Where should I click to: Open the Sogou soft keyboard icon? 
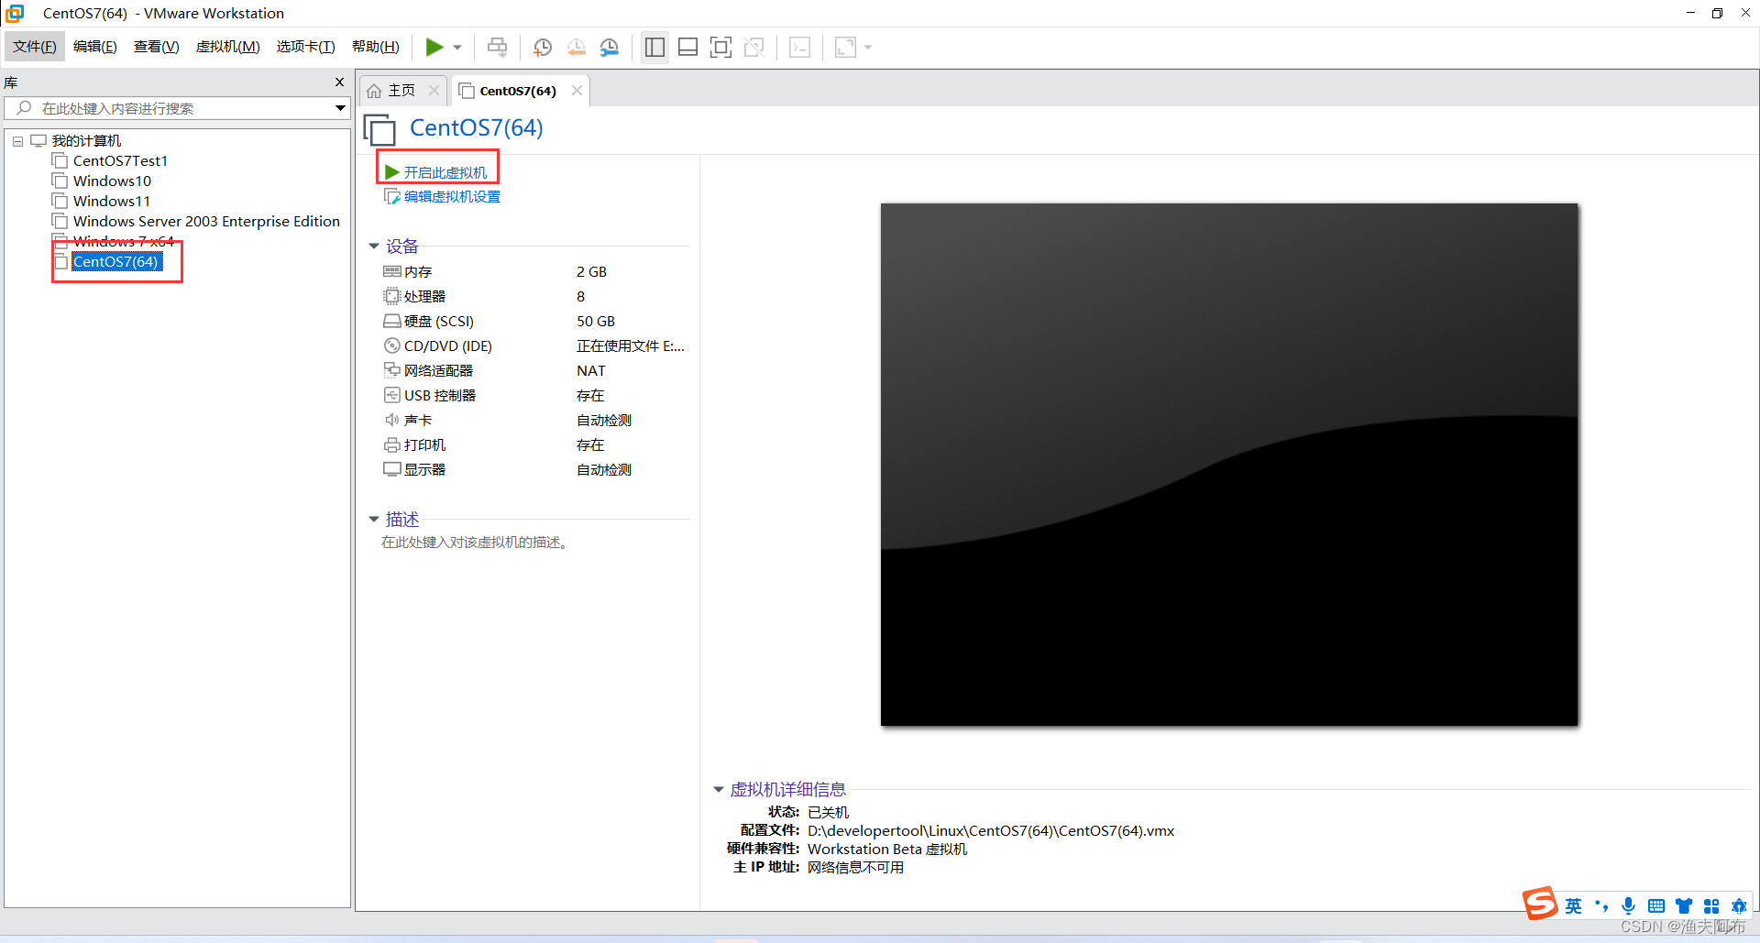click(x=1655, y=906)
